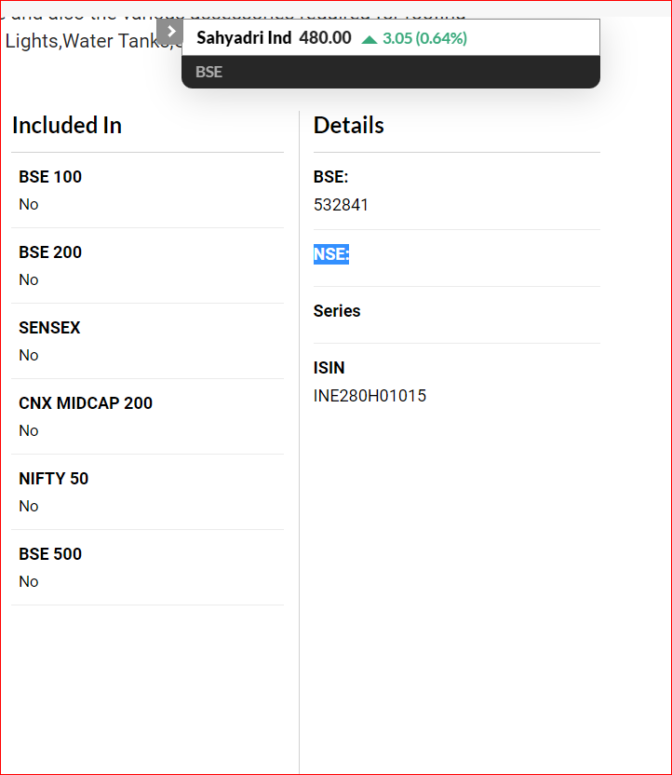Click the No value under BSE 500
The height and width of the screenshot is (775, 672).
point(29,582)
